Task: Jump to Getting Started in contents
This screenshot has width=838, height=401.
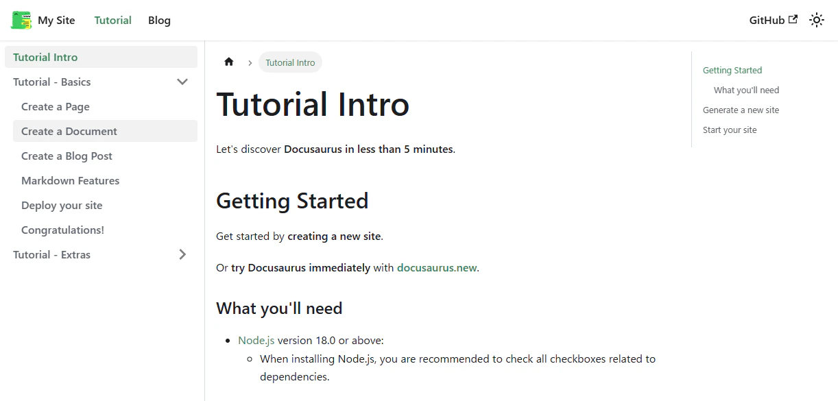Action: [732, 70]
